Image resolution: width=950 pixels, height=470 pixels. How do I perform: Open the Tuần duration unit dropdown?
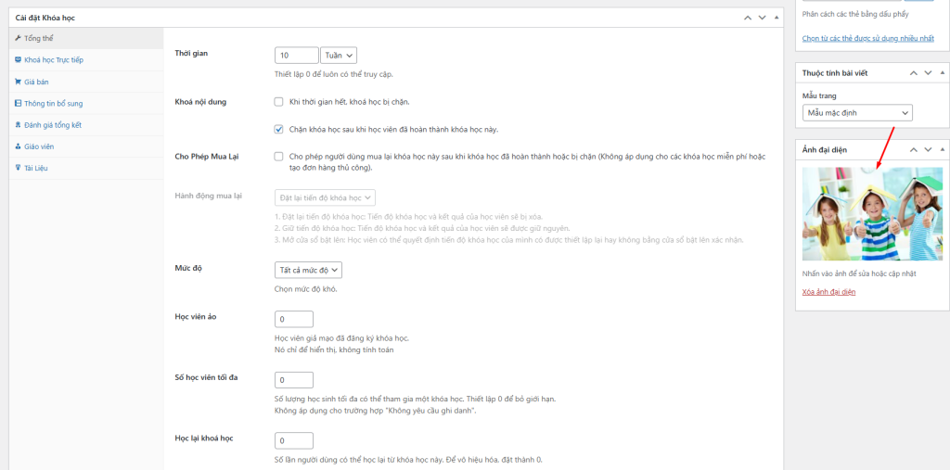[339, 56]
